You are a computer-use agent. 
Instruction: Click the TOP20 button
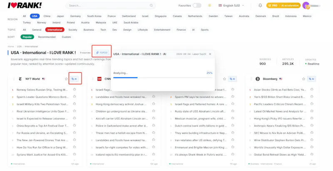[102, 53]
